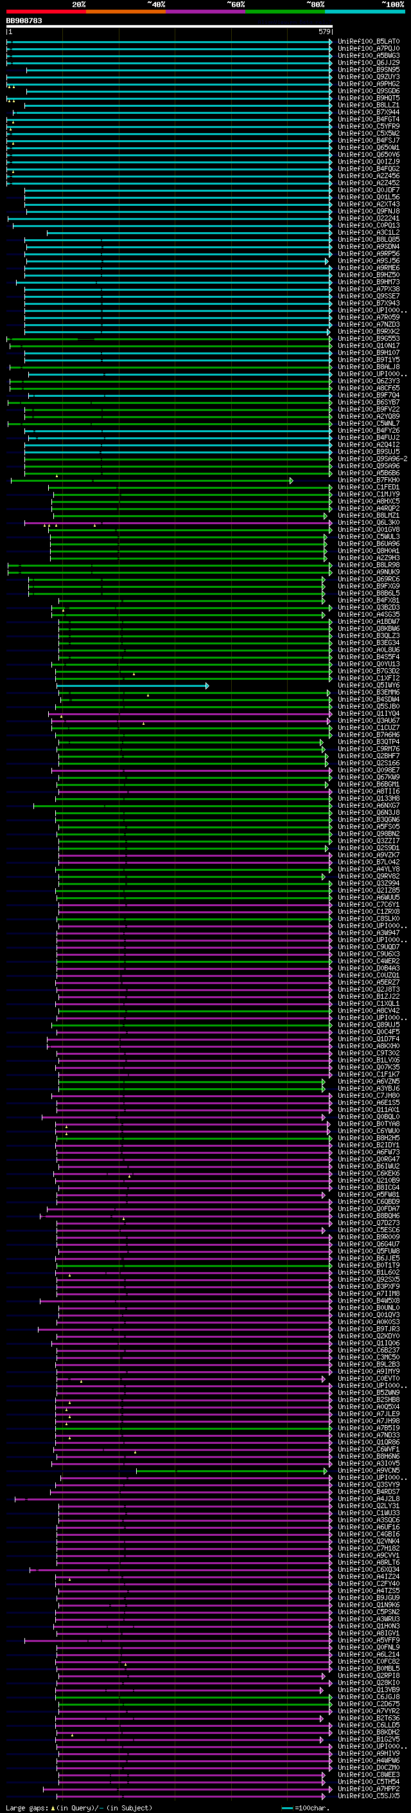Click the UniRef100_B5LAT0 hit label
The width and height of the screenshot is (411, 1813).
(369, 42)
